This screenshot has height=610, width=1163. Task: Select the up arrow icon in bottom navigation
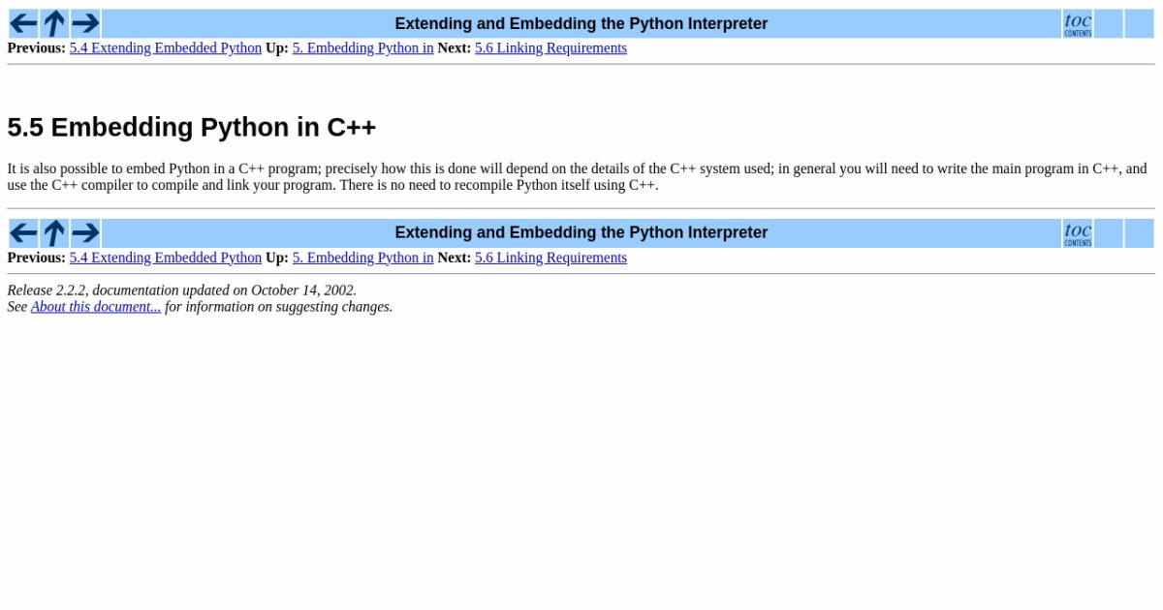[53, 232]
